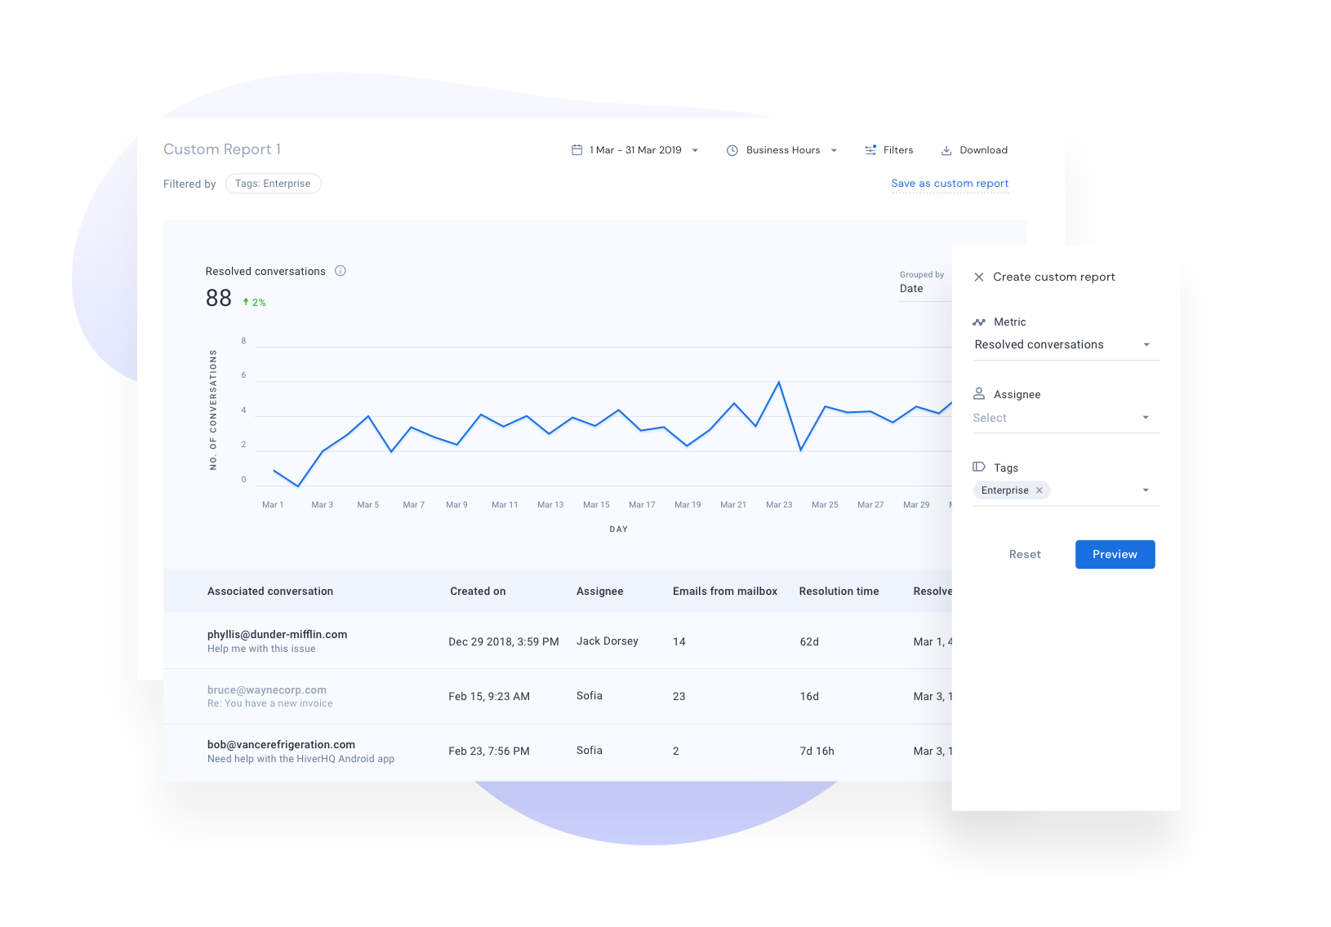This screenshot has height=927, width=1331.
Task: Expand the Tags dropdown
Action: [x=1146, y=490]
